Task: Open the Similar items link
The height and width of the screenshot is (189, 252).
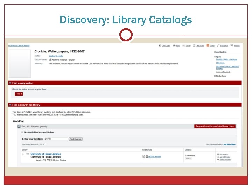Action: 221,76
